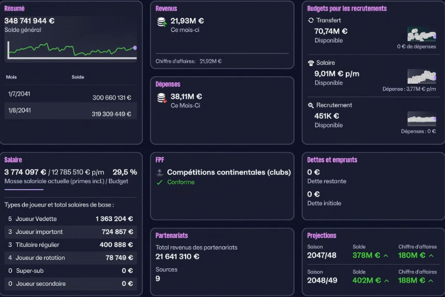Open the Recrutement budget mini chart
The image size is (445, 297).
422,118
